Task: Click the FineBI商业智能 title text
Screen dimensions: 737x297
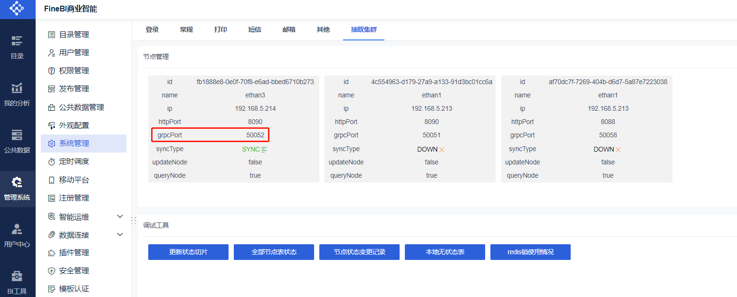Action: point(70,9)
